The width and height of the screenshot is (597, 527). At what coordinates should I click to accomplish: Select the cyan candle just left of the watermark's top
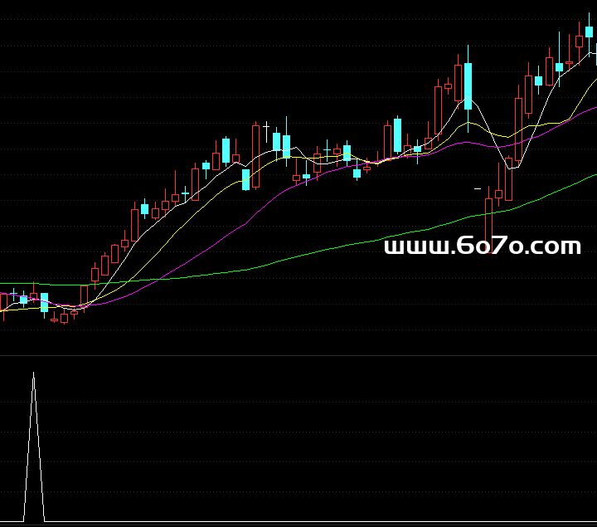(398, 136)
